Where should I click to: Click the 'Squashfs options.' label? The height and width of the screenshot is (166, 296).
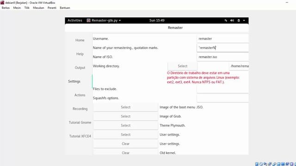(106, 98)
